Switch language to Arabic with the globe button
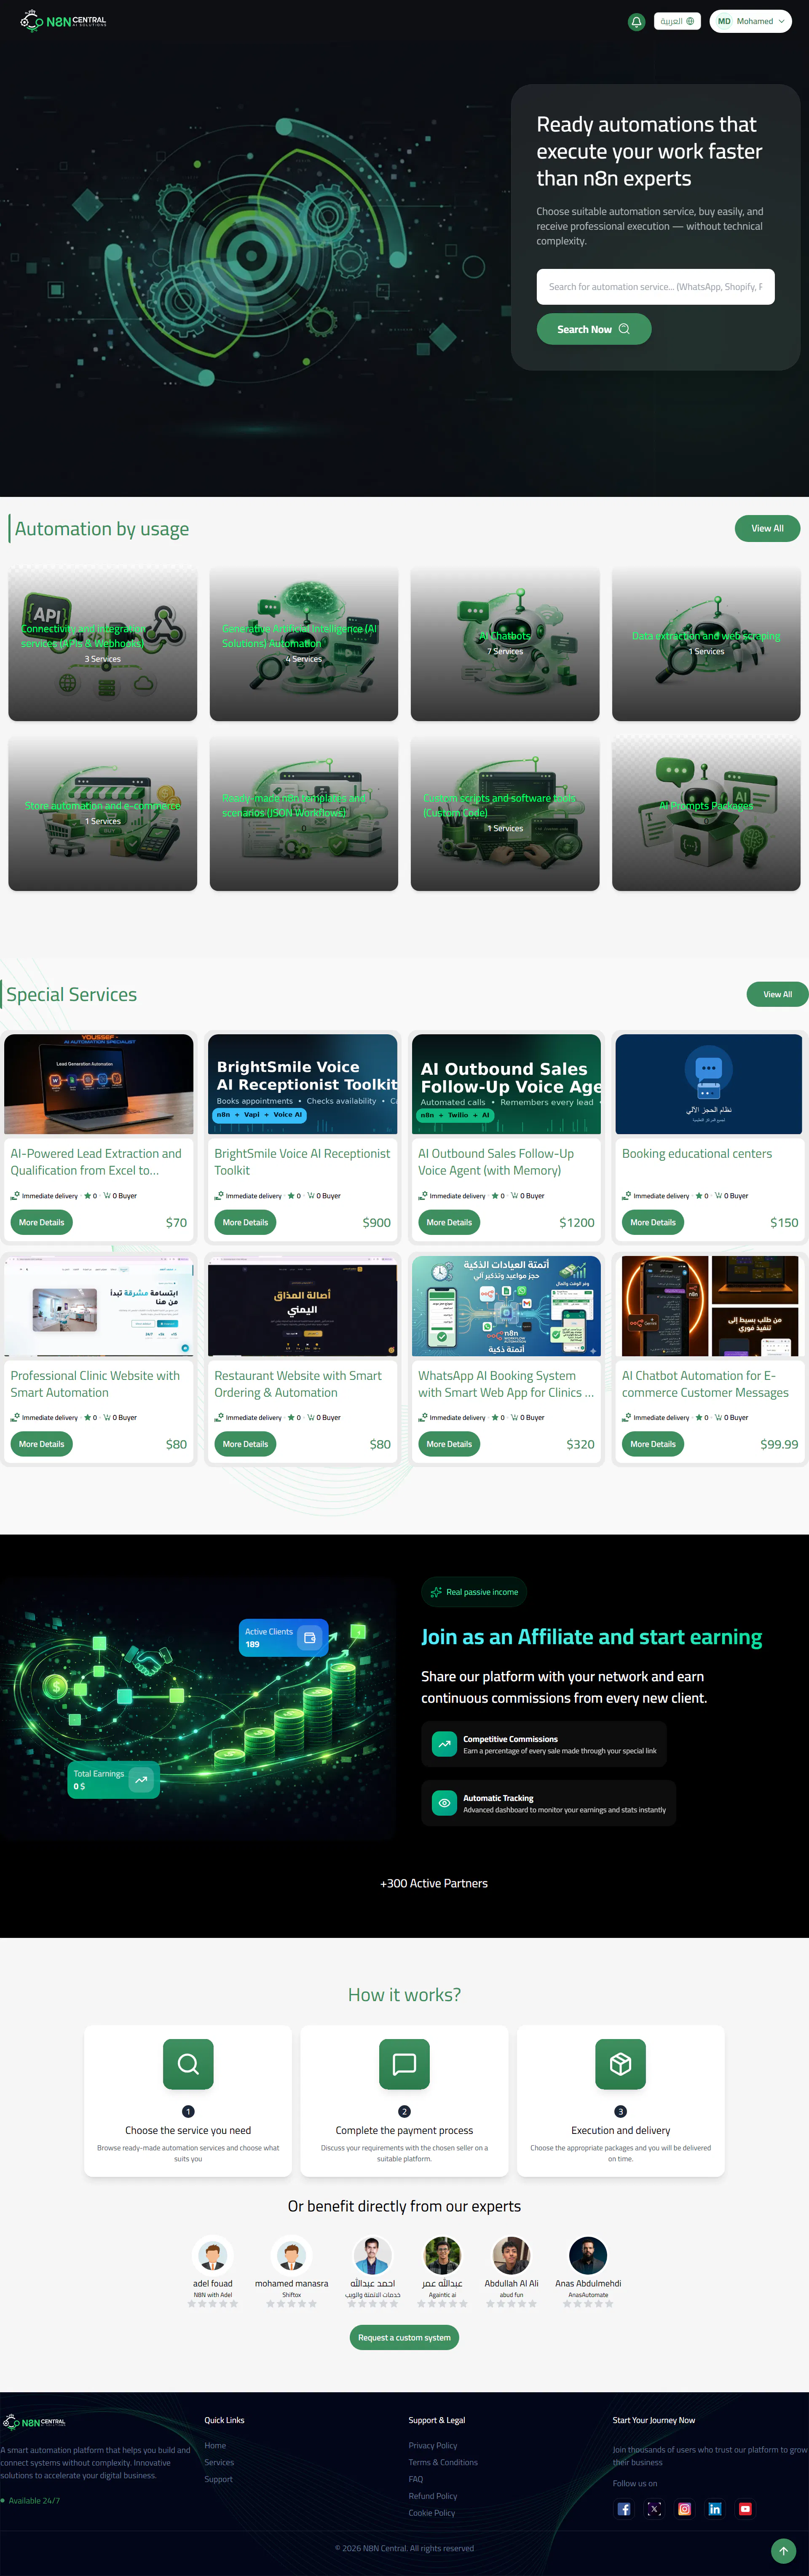This screenshot has width=809, height=2576. tap(677, 21)
